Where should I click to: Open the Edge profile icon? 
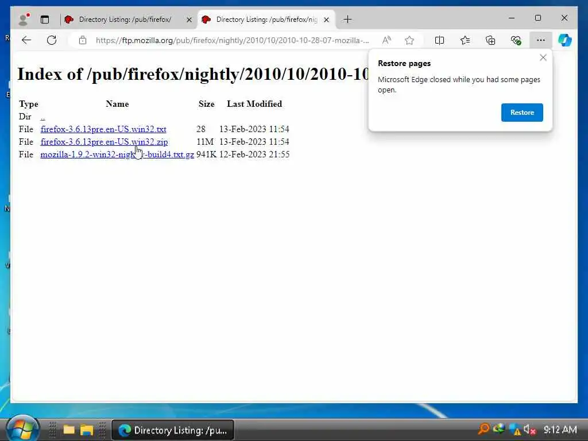(24, 19)
